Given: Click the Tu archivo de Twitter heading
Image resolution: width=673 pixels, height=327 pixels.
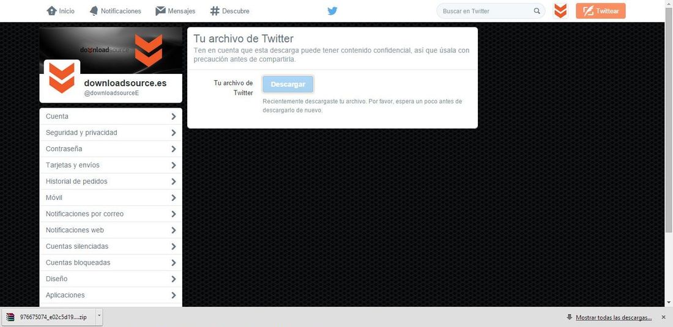Looking at the screenshot, I should coord(244,38).
